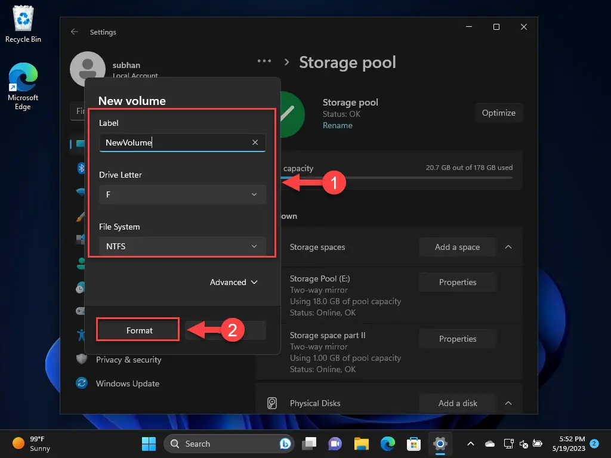
Task: Select Windows Update in the sidebar
Action: pos(128,383)
